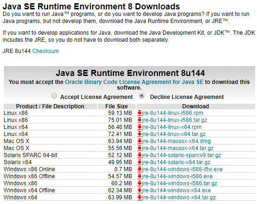Click red arrow icon for windows-x64.tar.gz
This screenshot has height=204, width=257.
coord(139,197)
